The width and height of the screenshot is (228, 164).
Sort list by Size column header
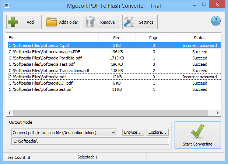117,38
